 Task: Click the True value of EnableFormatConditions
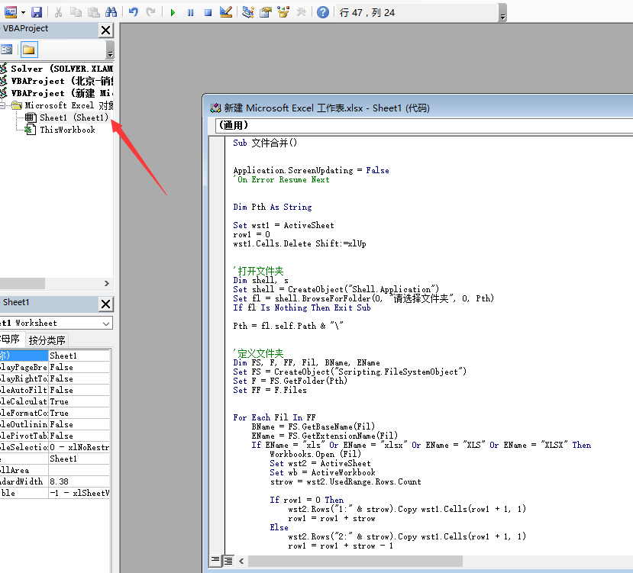79,413
